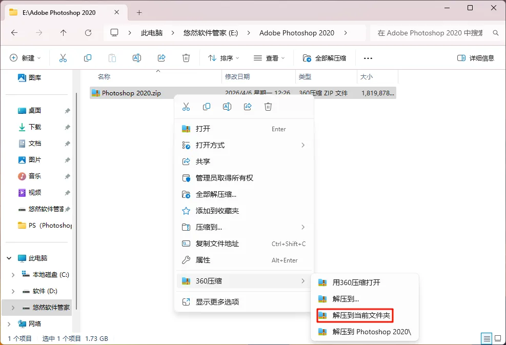Screen dimensions: 506x345
Task: Toggle the 详细信息 details pane
Action: point(476,58)
